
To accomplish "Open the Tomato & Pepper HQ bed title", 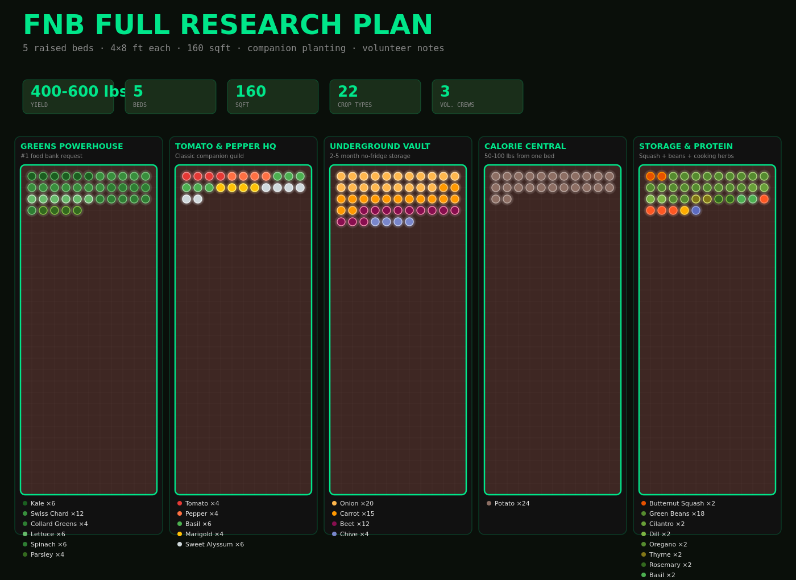I will pos(226,146).
